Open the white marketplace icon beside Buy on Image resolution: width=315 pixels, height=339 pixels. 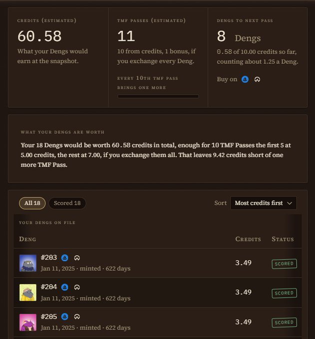point(257,79)
